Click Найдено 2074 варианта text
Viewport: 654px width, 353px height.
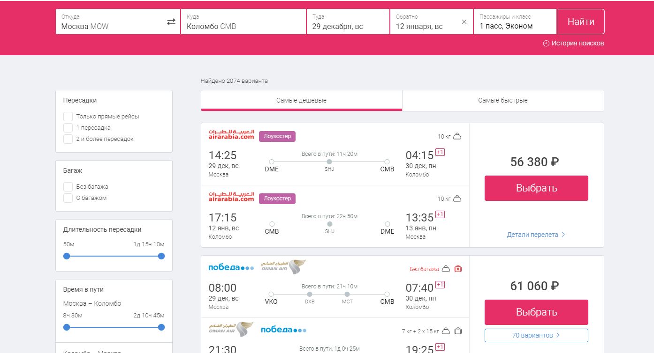tap(234, 81)
